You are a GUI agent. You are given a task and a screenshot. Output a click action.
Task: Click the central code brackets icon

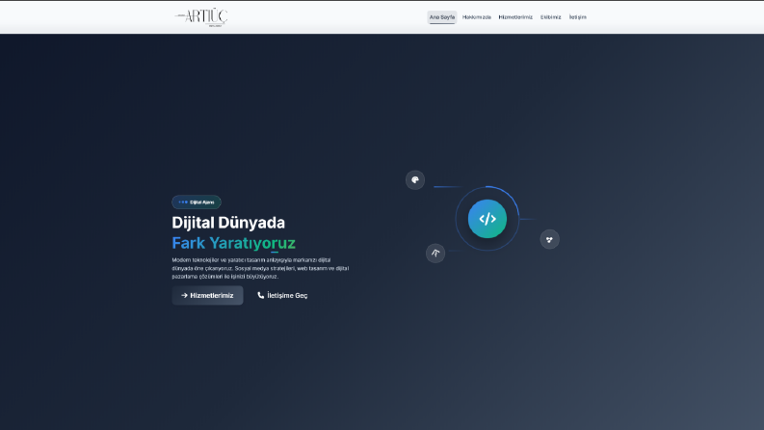487,219
